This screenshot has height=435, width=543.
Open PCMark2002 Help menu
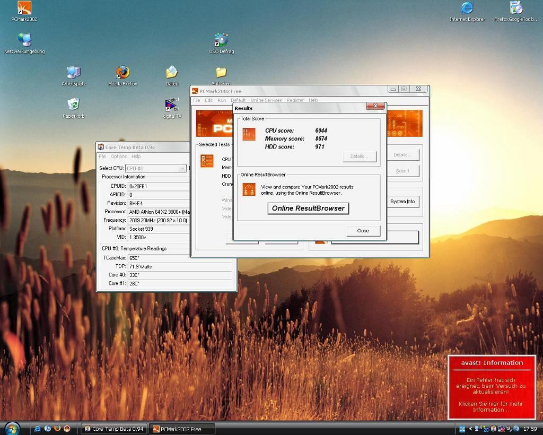[313, 100]
